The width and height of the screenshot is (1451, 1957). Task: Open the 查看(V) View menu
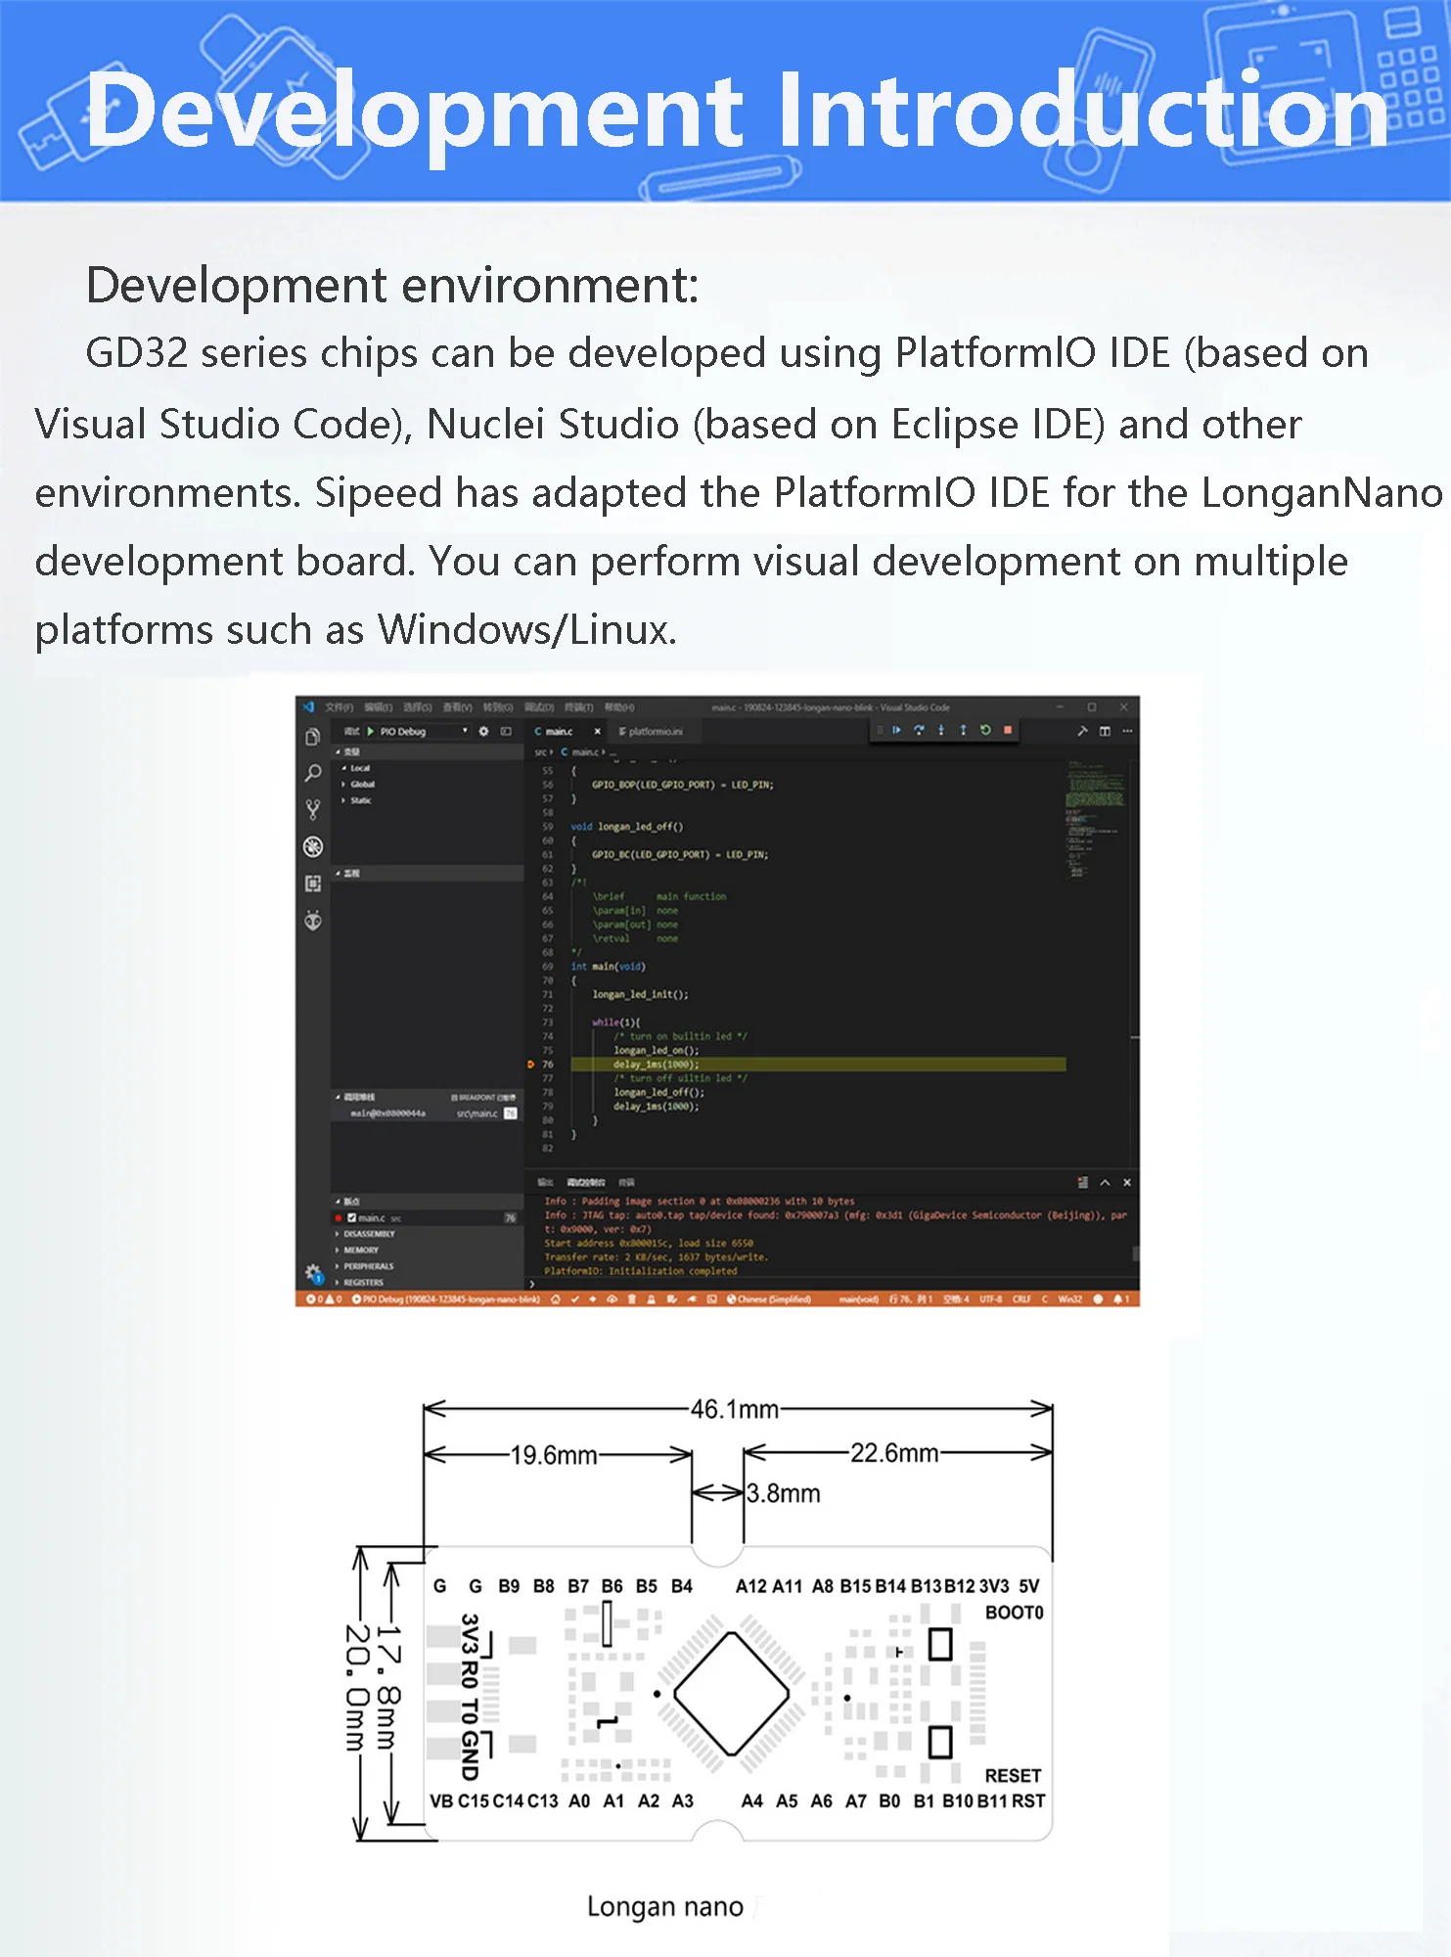pos(458,706)
